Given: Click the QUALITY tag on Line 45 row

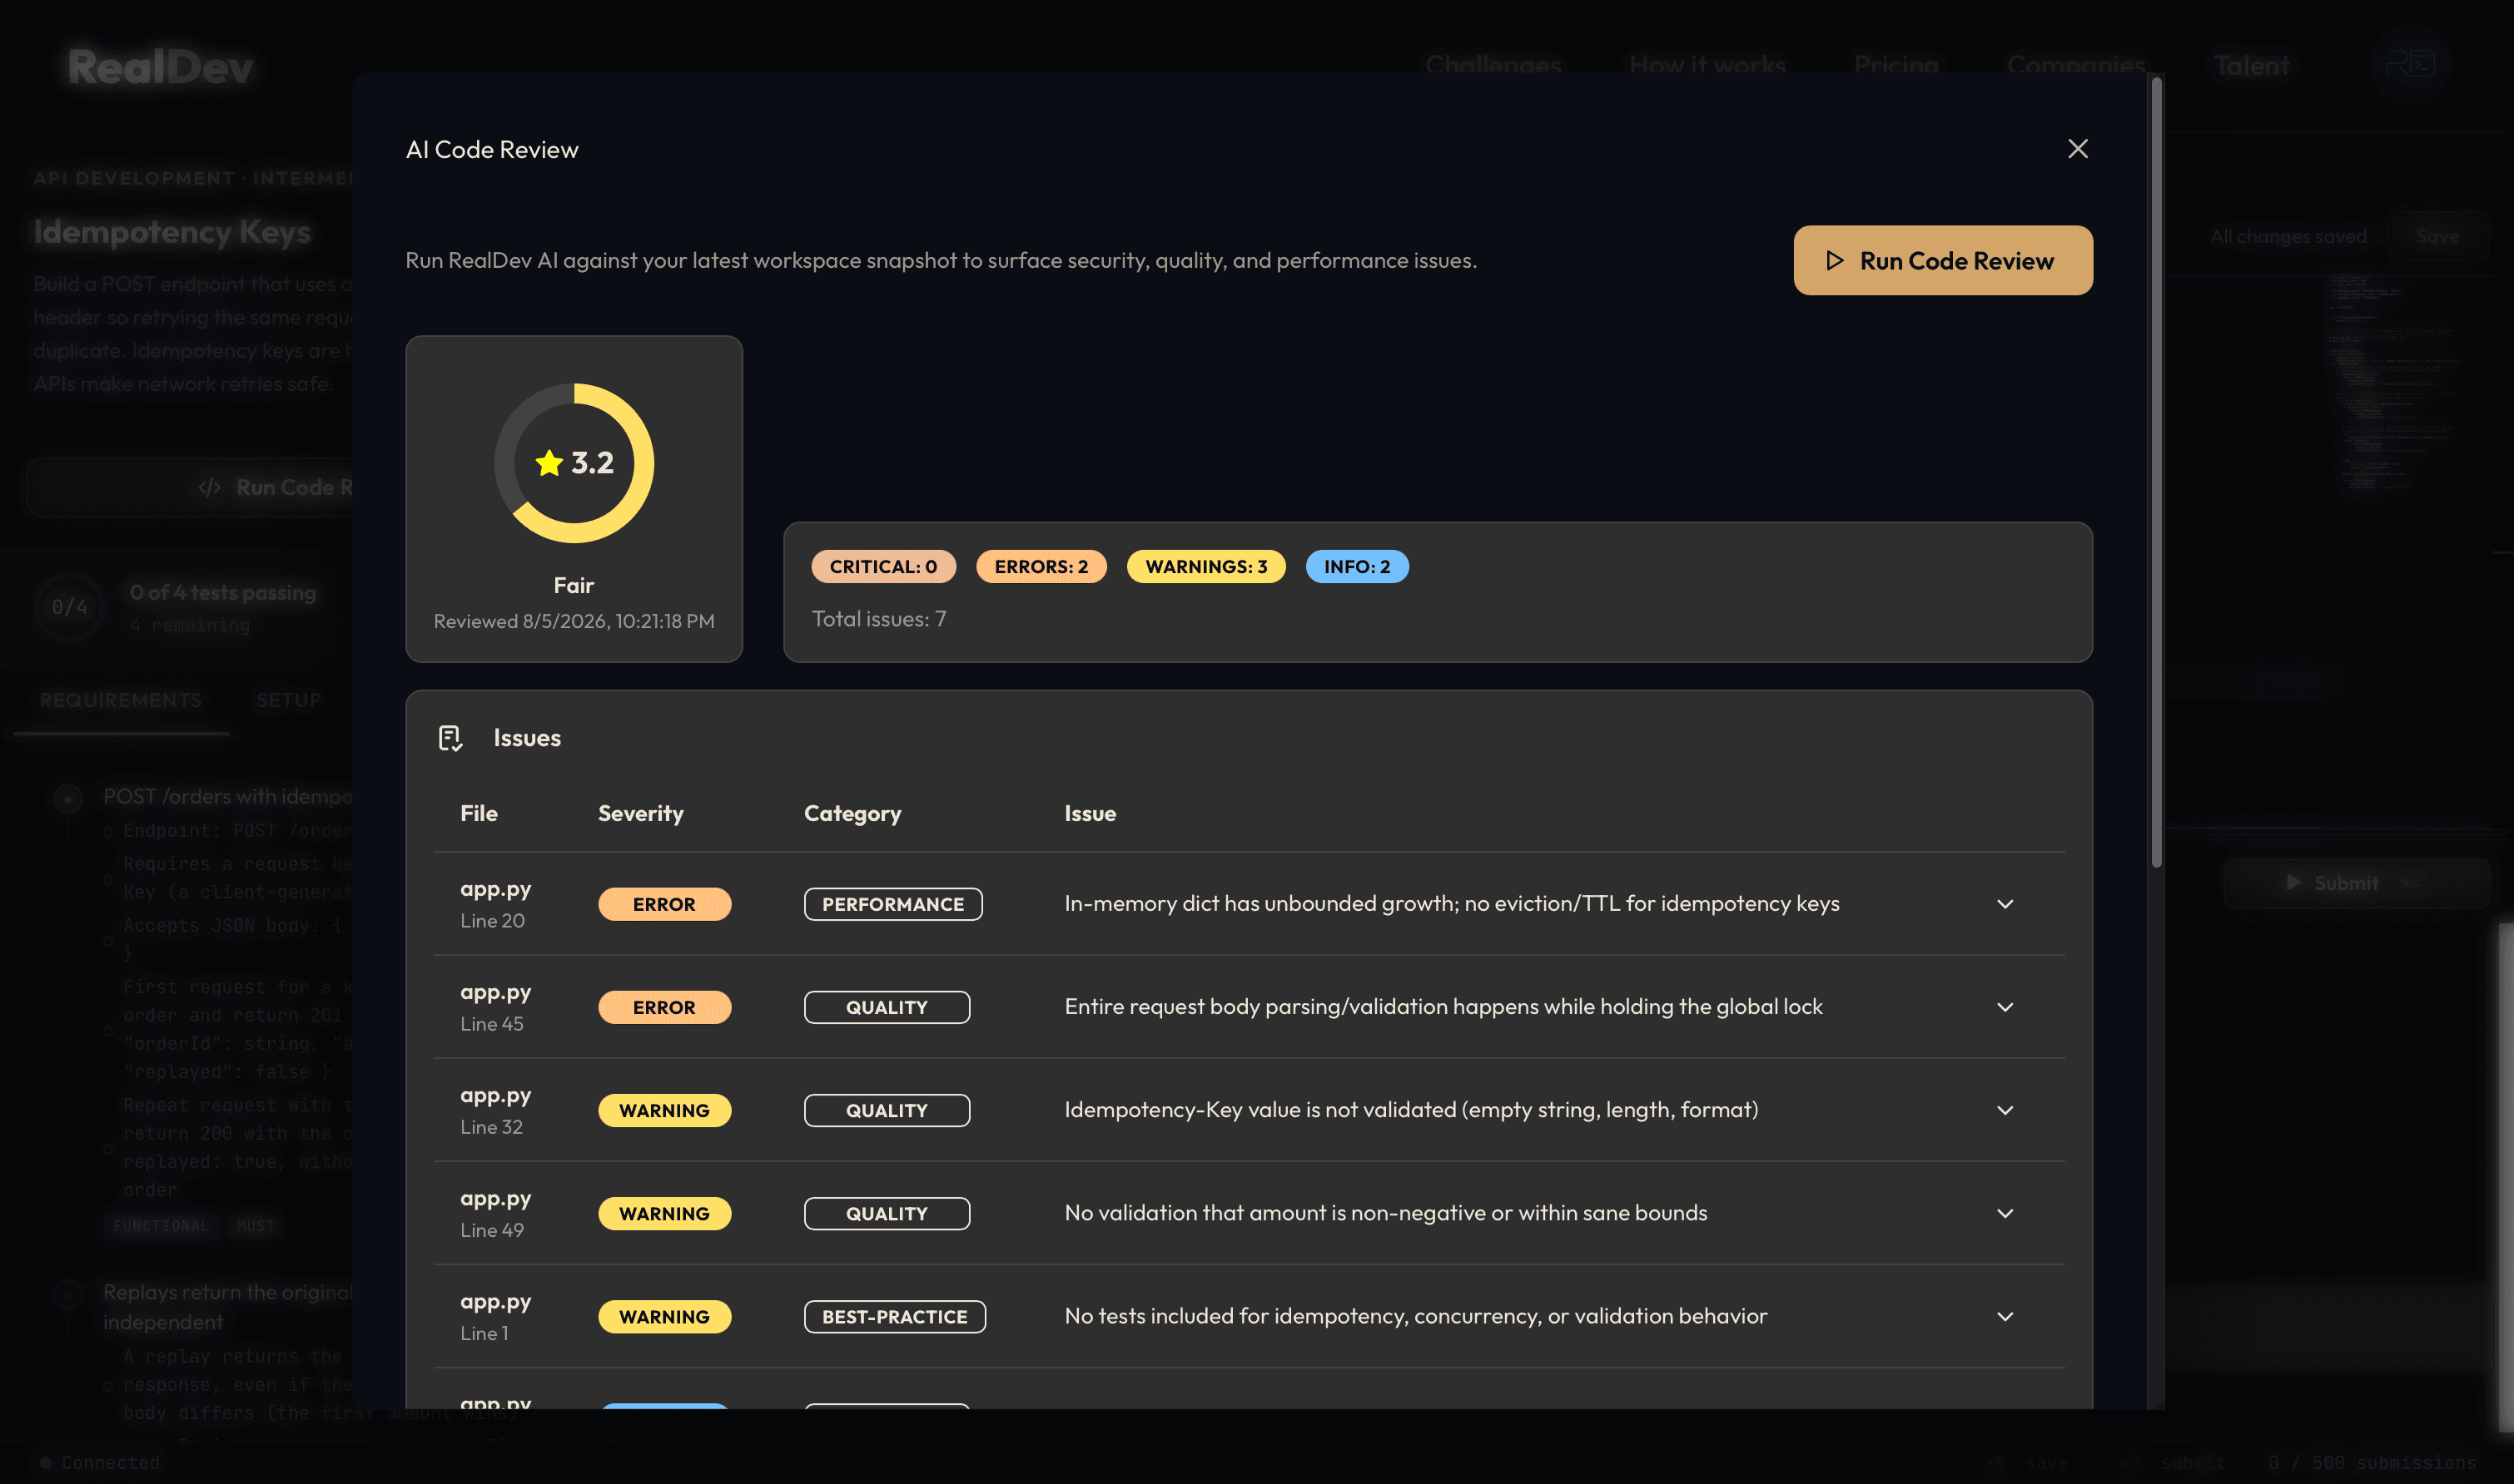Looking at the screenshot, I should 887,1007.
